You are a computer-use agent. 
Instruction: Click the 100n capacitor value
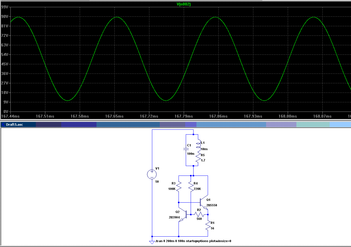pos(190,154)
